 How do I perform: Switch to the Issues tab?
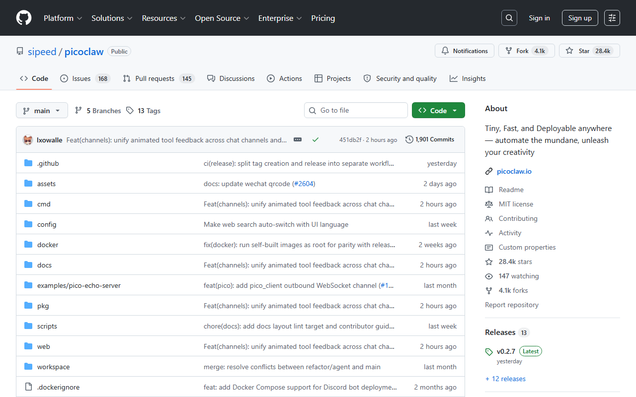85,78
